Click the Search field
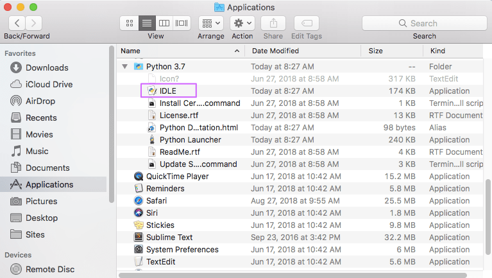492x278 pixels. (x=424, y=23)
